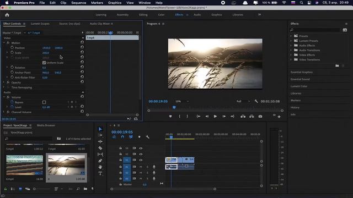Click the Home icon
353x198 pixels.
pos(7,15)
